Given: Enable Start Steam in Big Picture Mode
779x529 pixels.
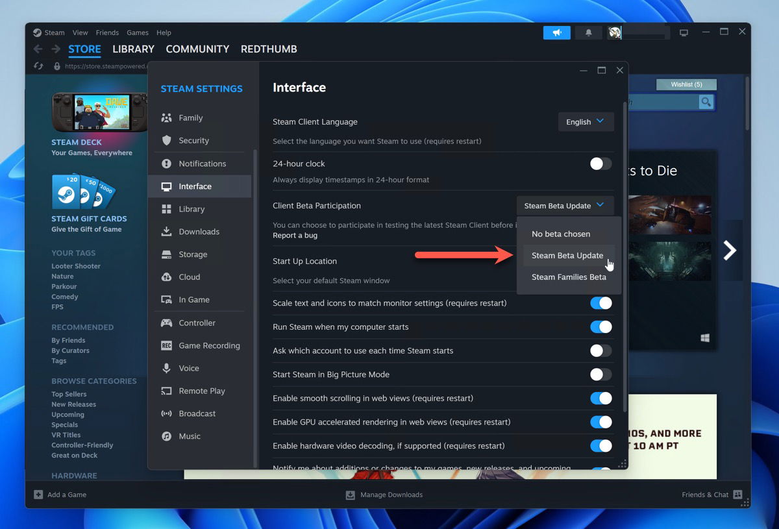Looking at the screenshot, I should point(600,375).
